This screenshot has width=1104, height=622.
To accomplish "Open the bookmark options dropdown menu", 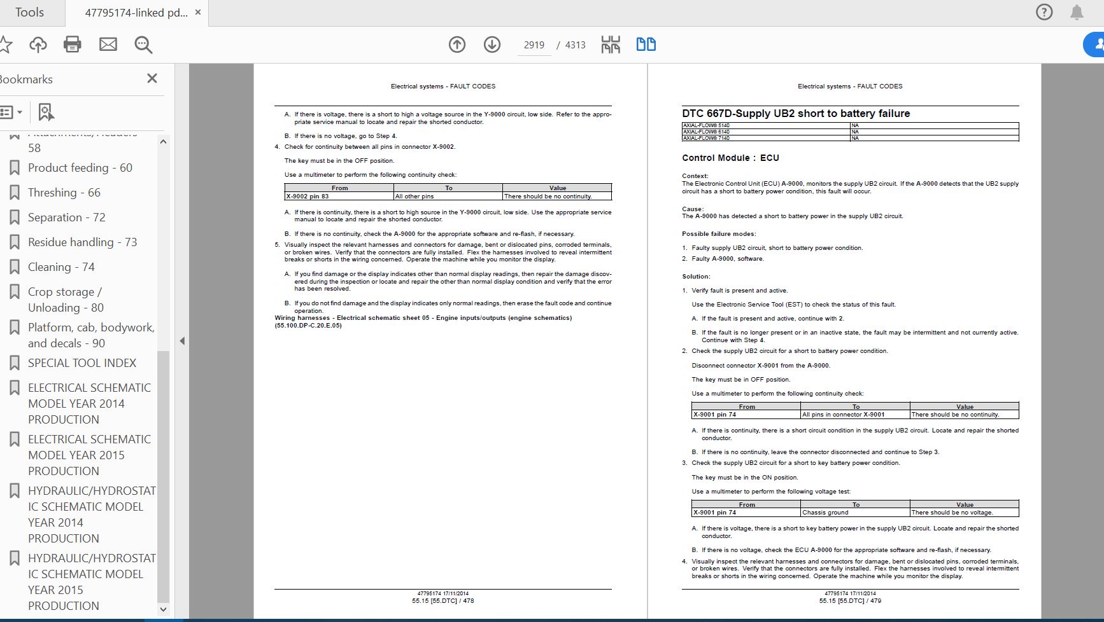I will [x=11, y=113].
